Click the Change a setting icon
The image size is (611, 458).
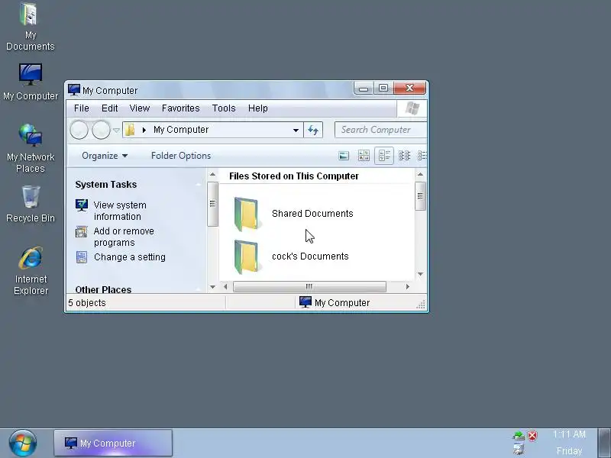coord(82,257)
